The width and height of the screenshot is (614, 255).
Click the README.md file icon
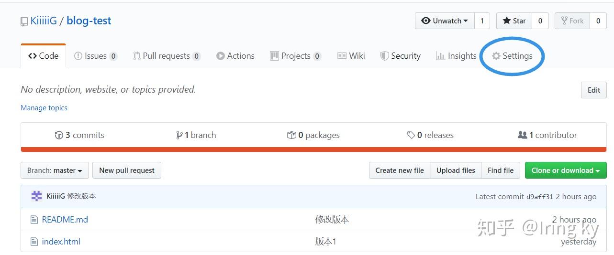[x=34, y=220]
